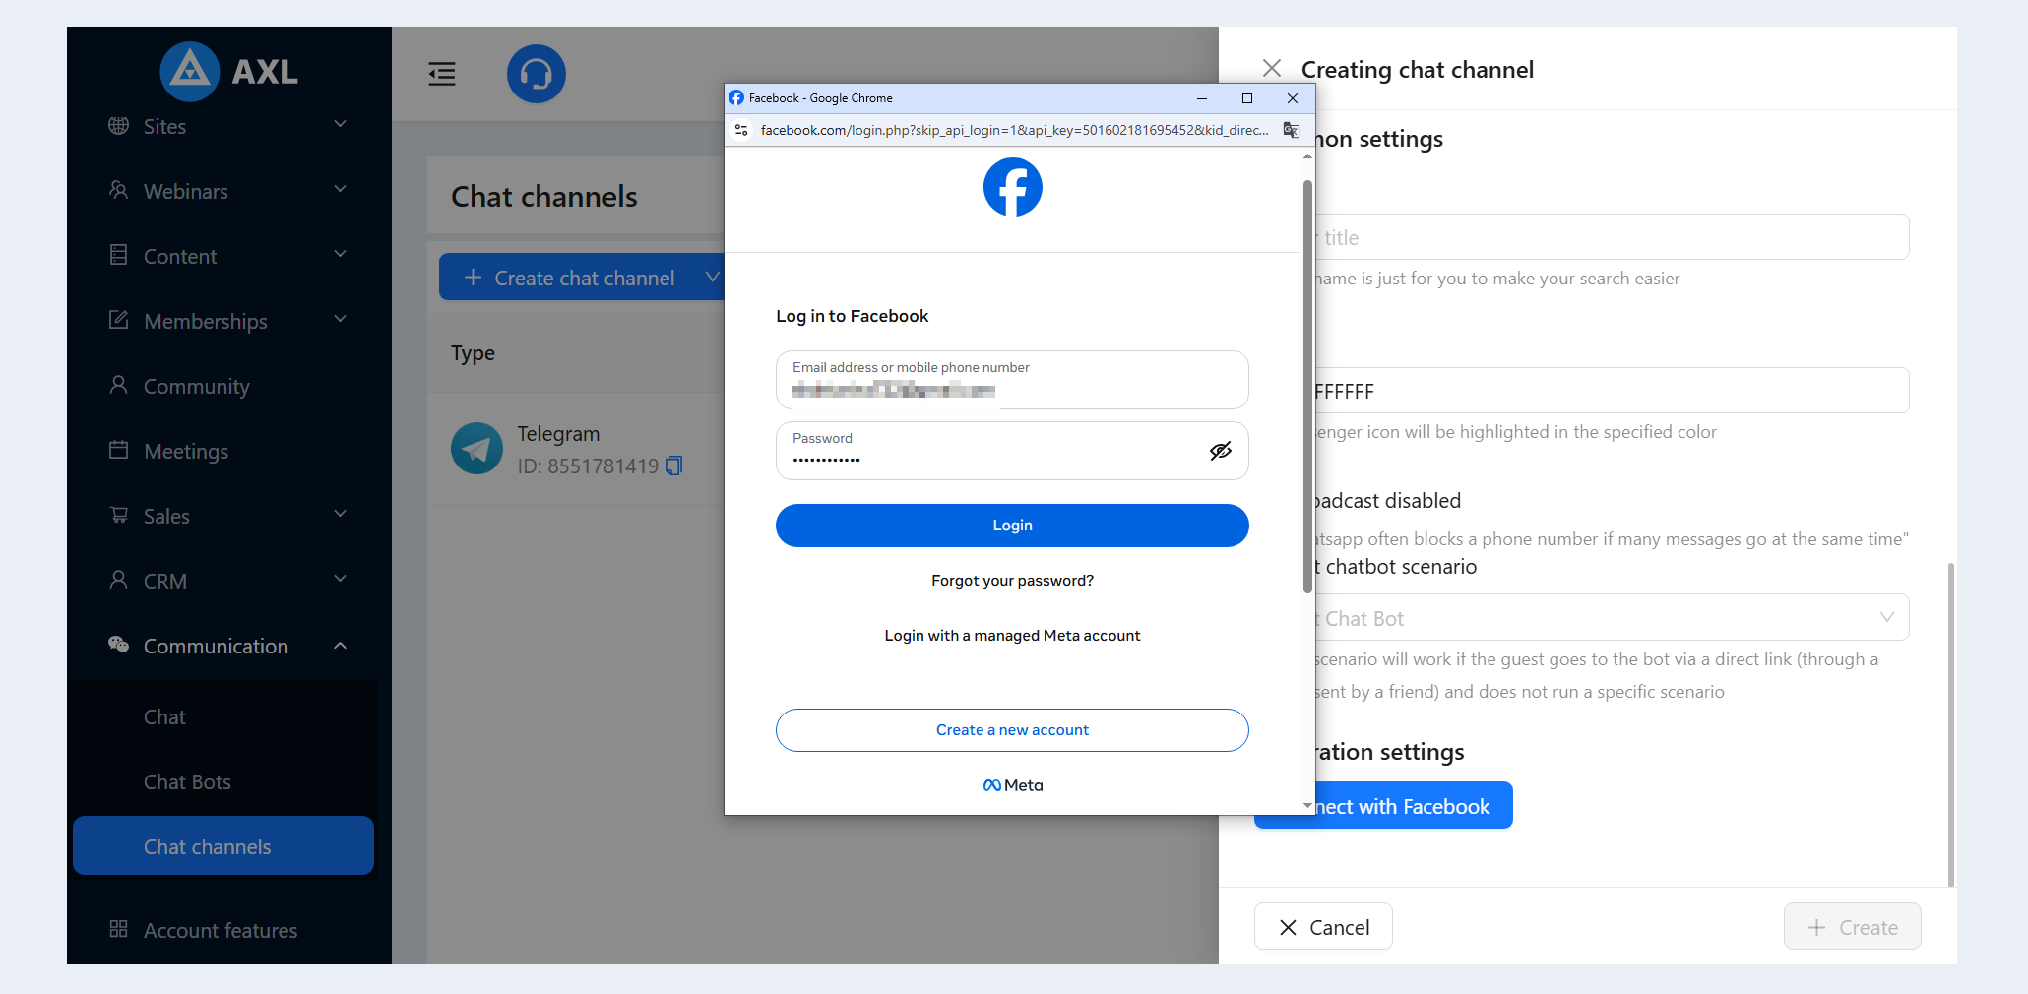Click the Sales cart icon
Image resolution: width=2028 pixels, height=994 pixels.
coord(119,516)
